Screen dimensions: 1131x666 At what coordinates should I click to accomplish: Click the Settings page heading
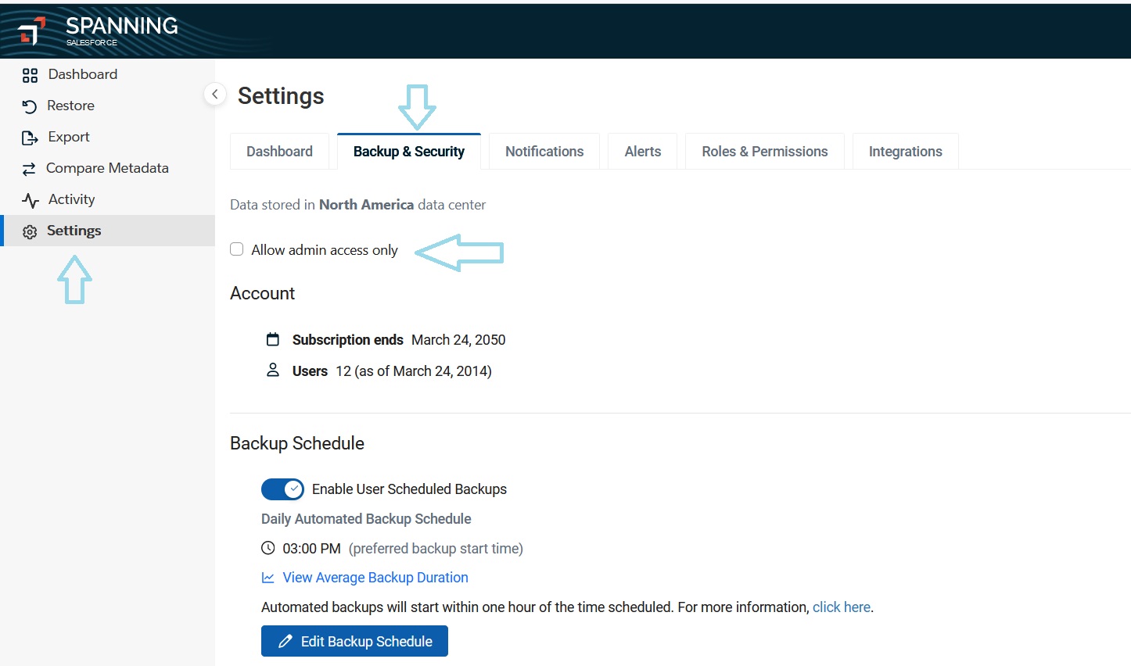(x=281, y=96)
